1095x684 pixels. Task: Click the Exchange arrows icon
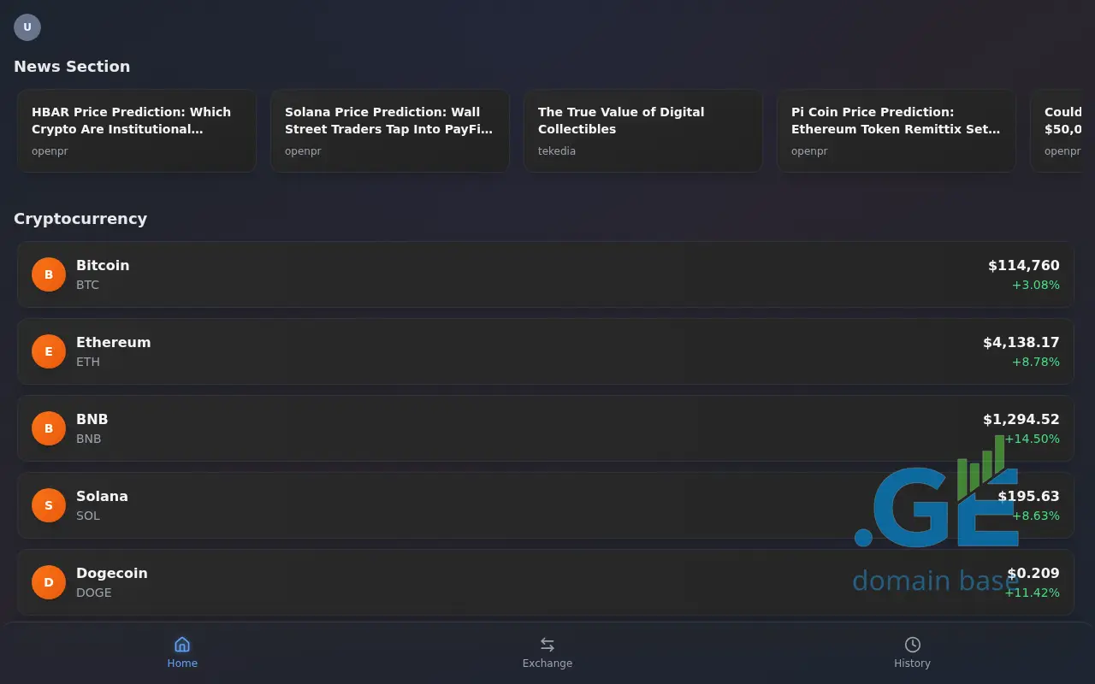pos(547,645)
